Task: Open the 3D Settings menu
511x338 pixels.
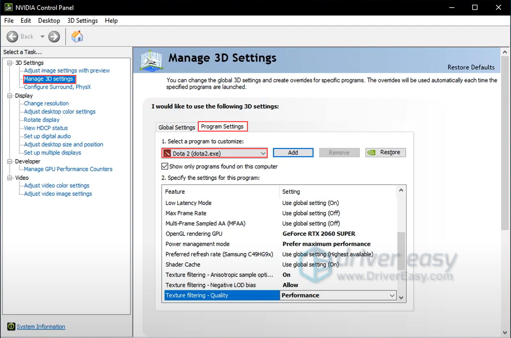Action: pos(82,21)
